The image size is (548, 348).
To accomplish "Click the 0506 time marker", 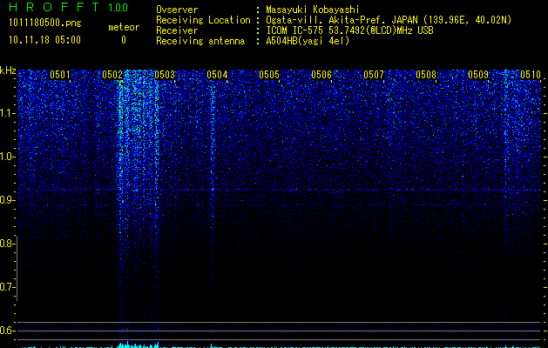I will 321,74.
